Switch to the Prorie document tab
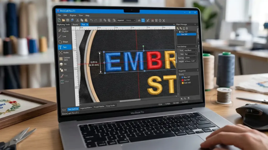Screen dimensions: 268x150 75,24
